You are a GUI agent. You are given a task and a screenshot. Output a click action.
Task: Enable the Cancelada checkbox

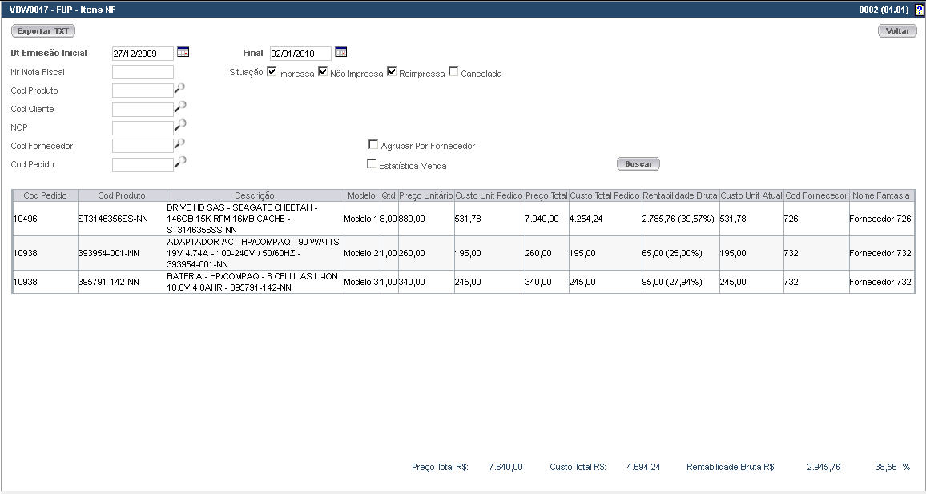point(453,72)
